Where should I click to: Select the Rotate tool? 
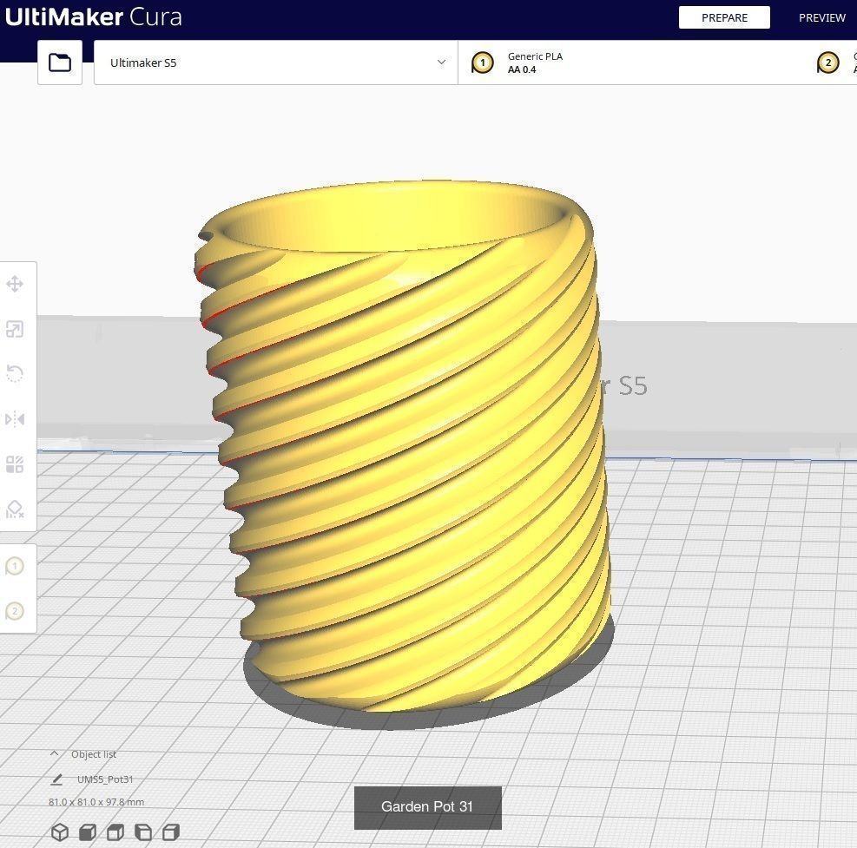pos(15,374)
